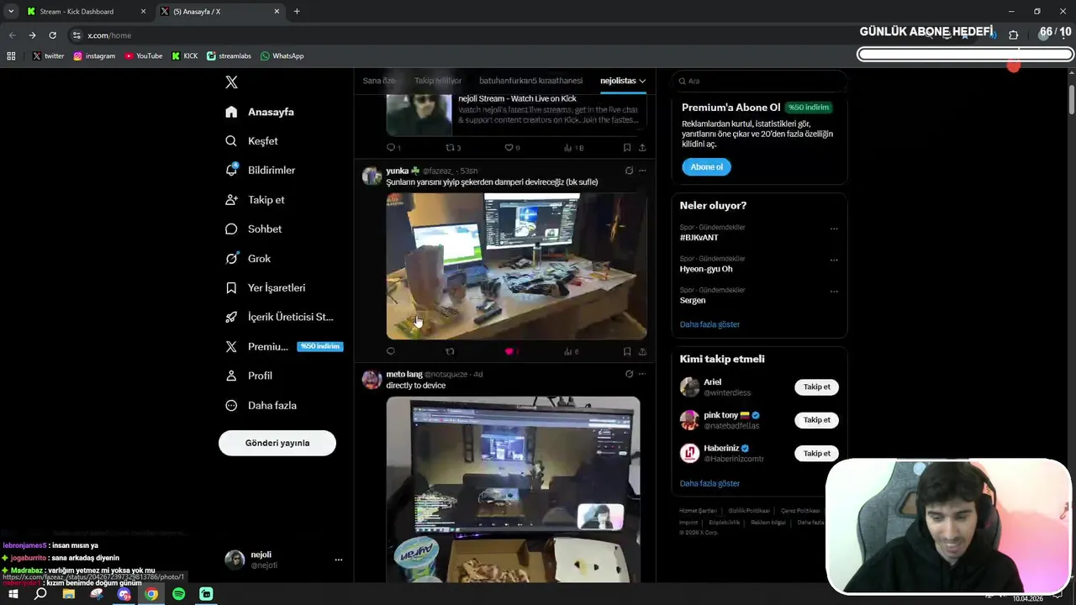
Task: Open Bildirimler notifications
Action: coord(260,170)
